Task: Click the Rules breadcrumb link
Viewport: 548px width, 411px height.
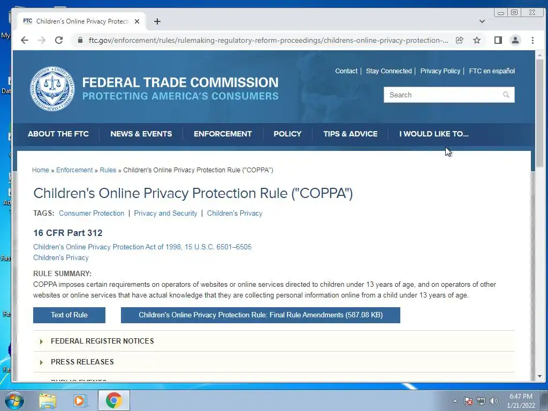Action: tap(108, 170)
